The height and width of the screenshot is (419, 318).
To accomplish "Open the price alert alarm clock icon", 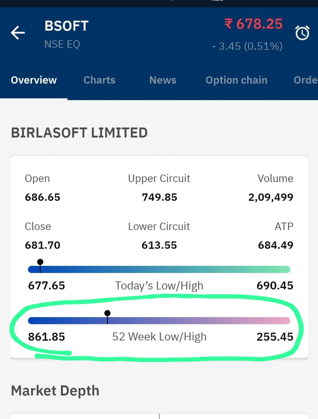I will pyautogui.click(x=302, y=33).
